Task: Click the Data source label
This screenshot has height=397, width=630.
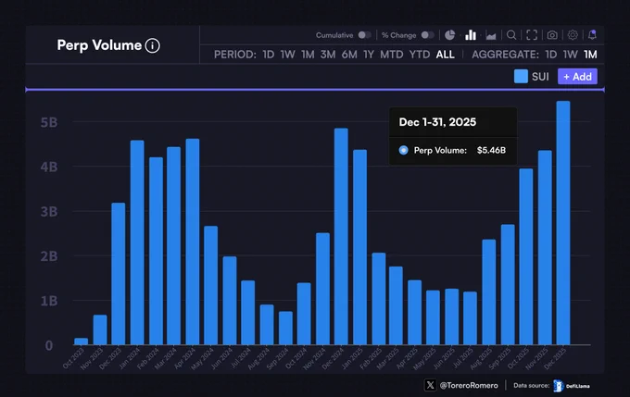Action: [532, 385]
